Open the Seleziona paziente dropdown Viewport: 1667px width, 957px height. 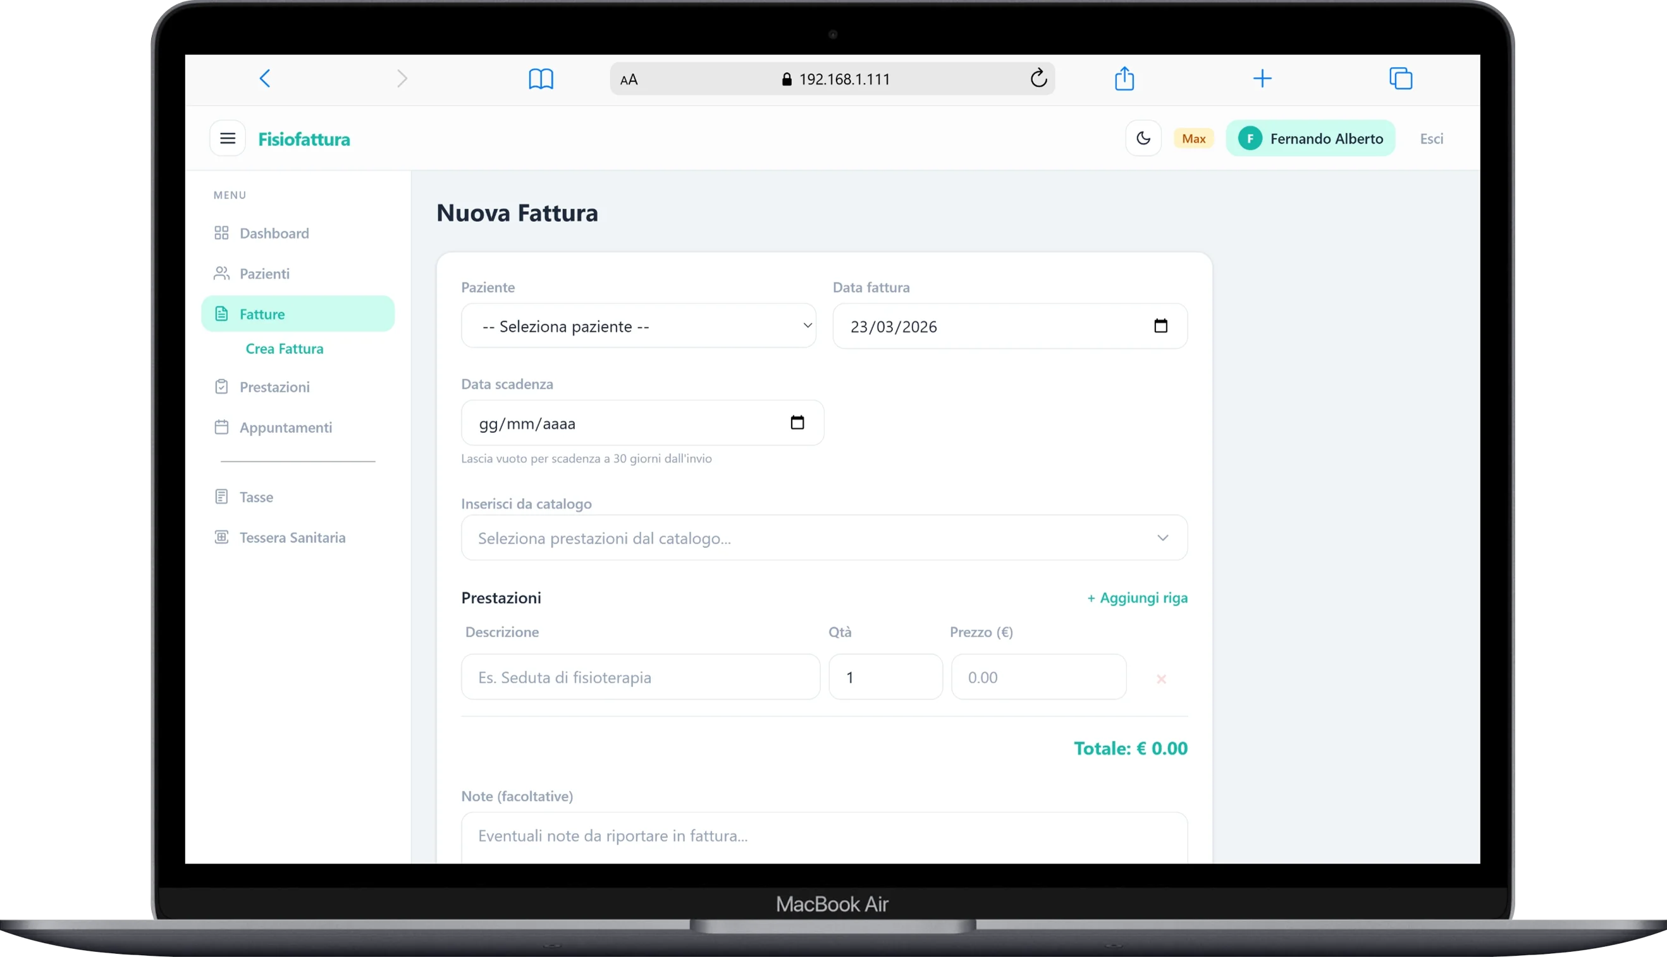(x=638, y=326)
